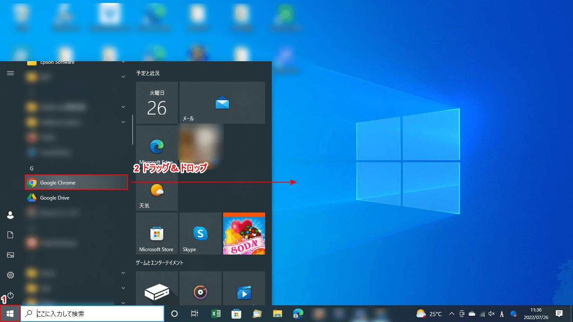This screenshot has width=573, height=322.
Task: Click the G letter header
Action: (31, 168)
